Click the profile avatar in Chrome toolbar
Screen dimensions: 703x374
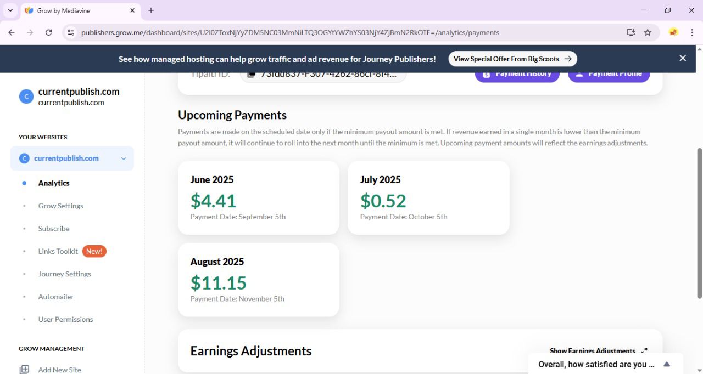pos(673,32)
